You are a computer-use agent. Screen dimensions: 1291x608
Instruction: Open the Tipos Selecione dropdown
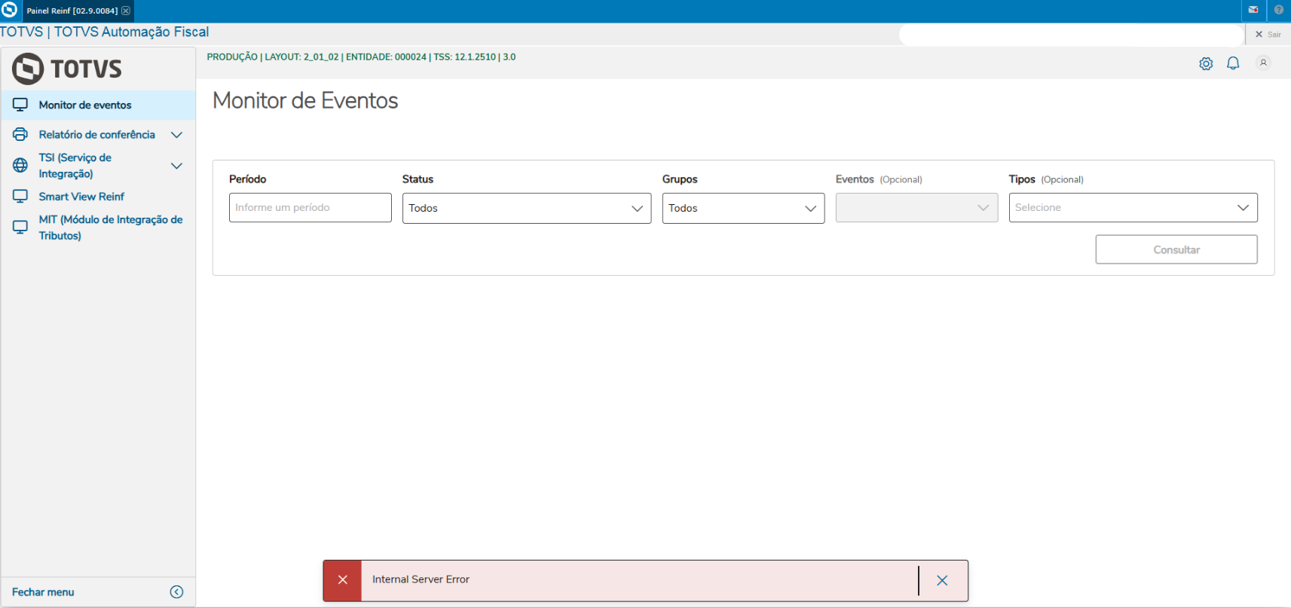click(x=1133, y=208)
